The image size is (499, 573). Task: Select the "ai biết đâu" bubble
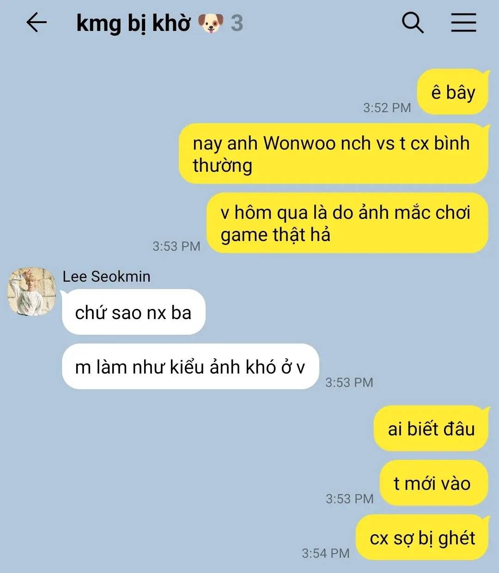431,428
